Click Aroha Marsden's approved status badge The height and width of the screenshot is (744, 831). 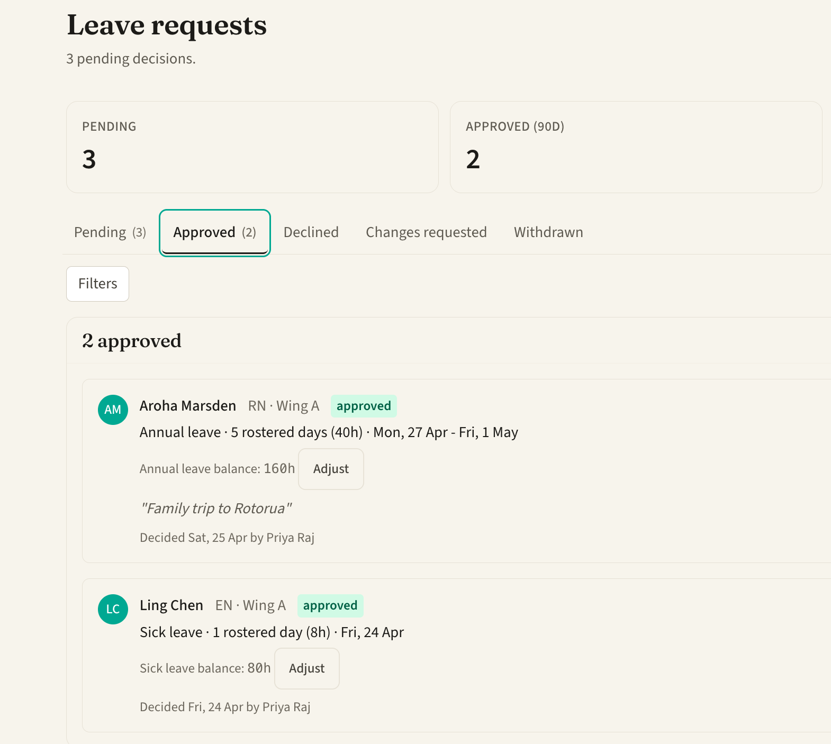(x=364, y=406)
